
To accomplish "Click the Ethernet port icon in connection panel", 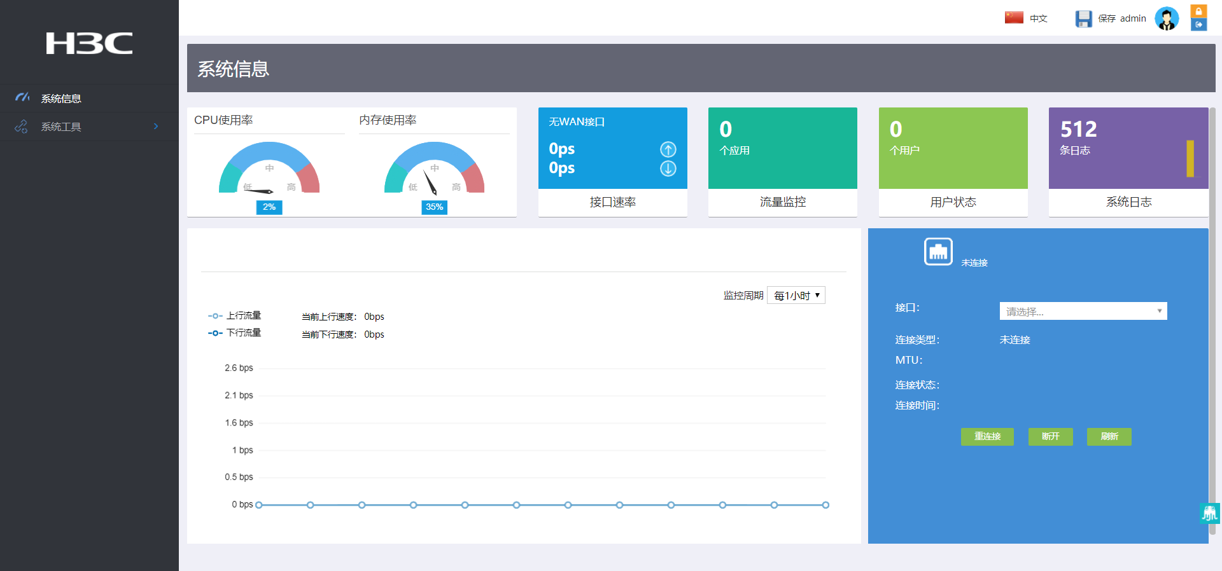I will click(938, 251).
